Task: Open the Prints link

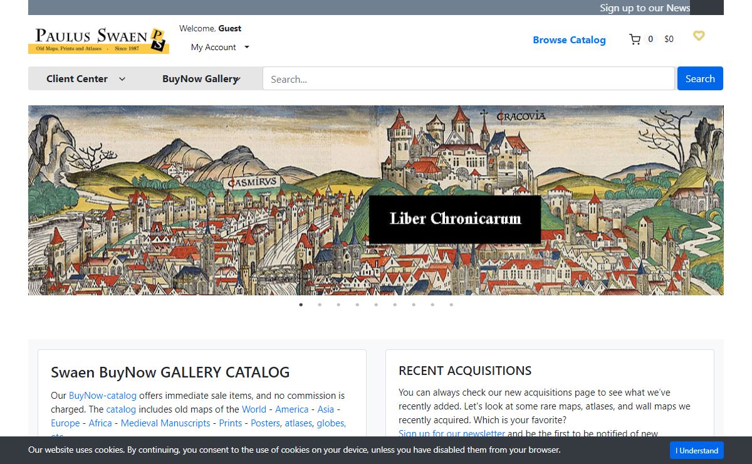Action: (x=231, y=423)
